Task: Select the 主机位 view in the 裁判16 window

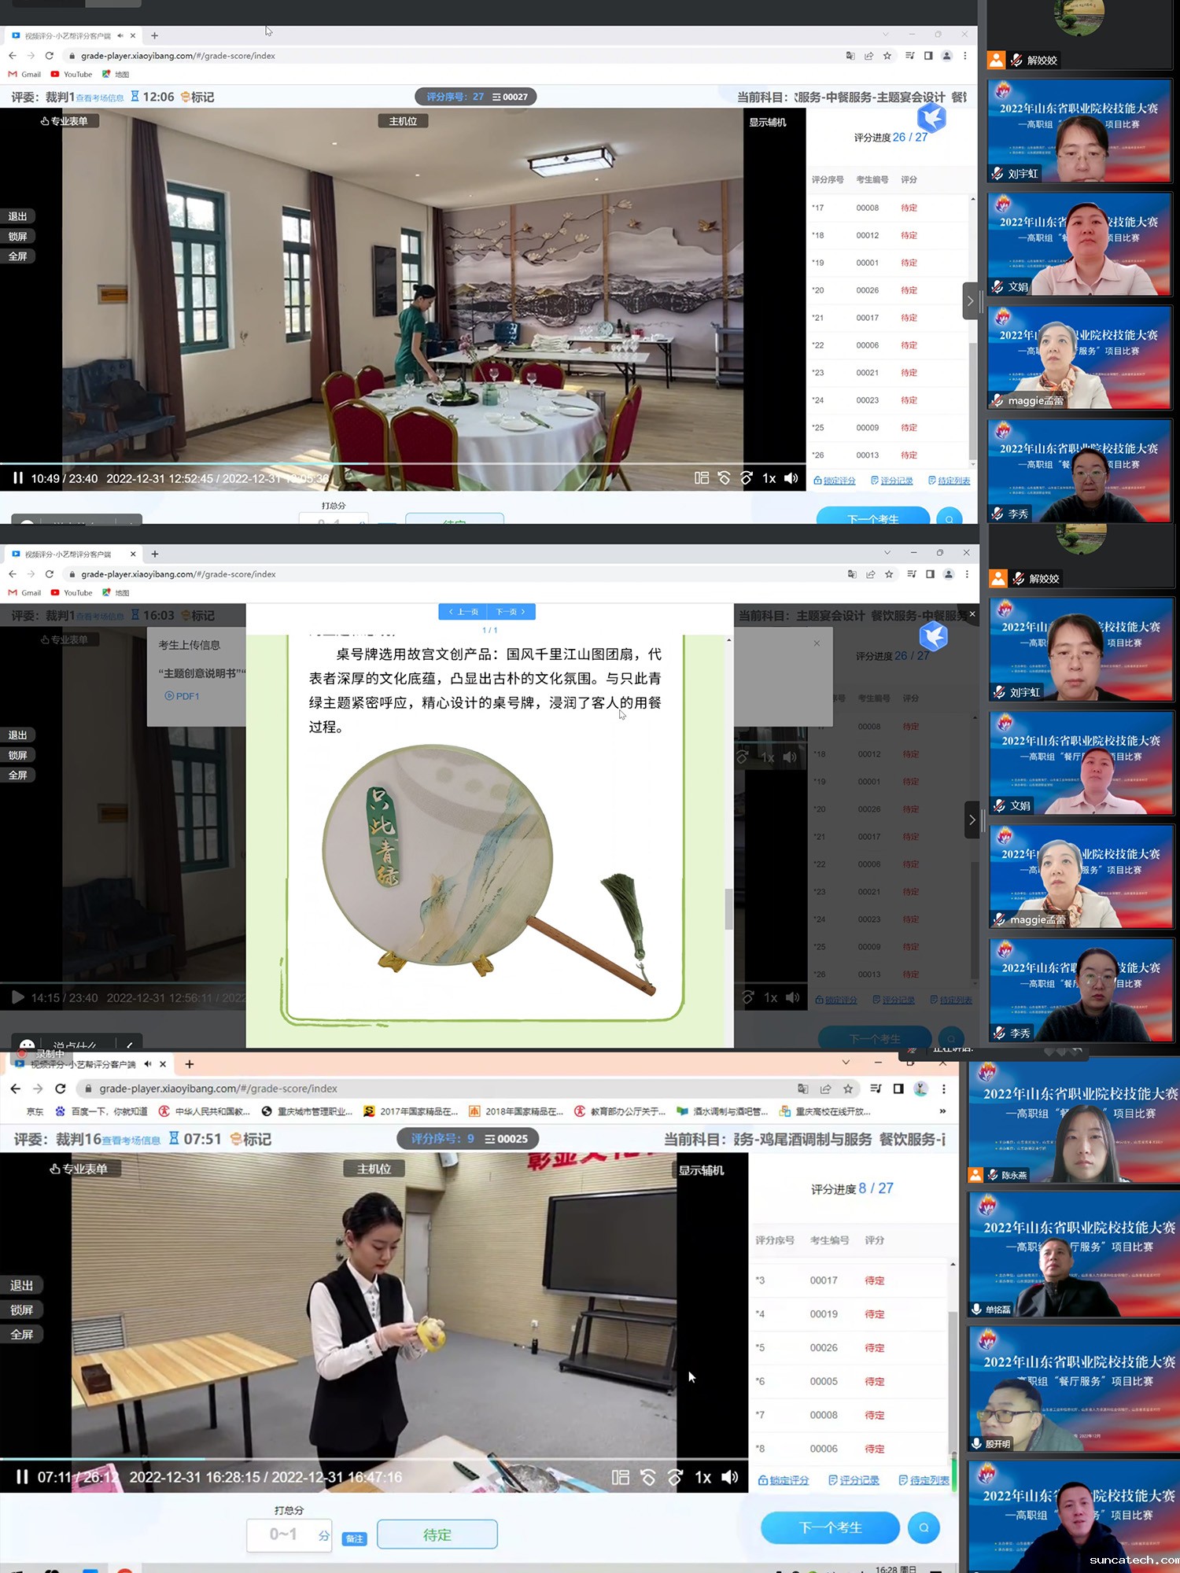Action: coord(374,1169)
